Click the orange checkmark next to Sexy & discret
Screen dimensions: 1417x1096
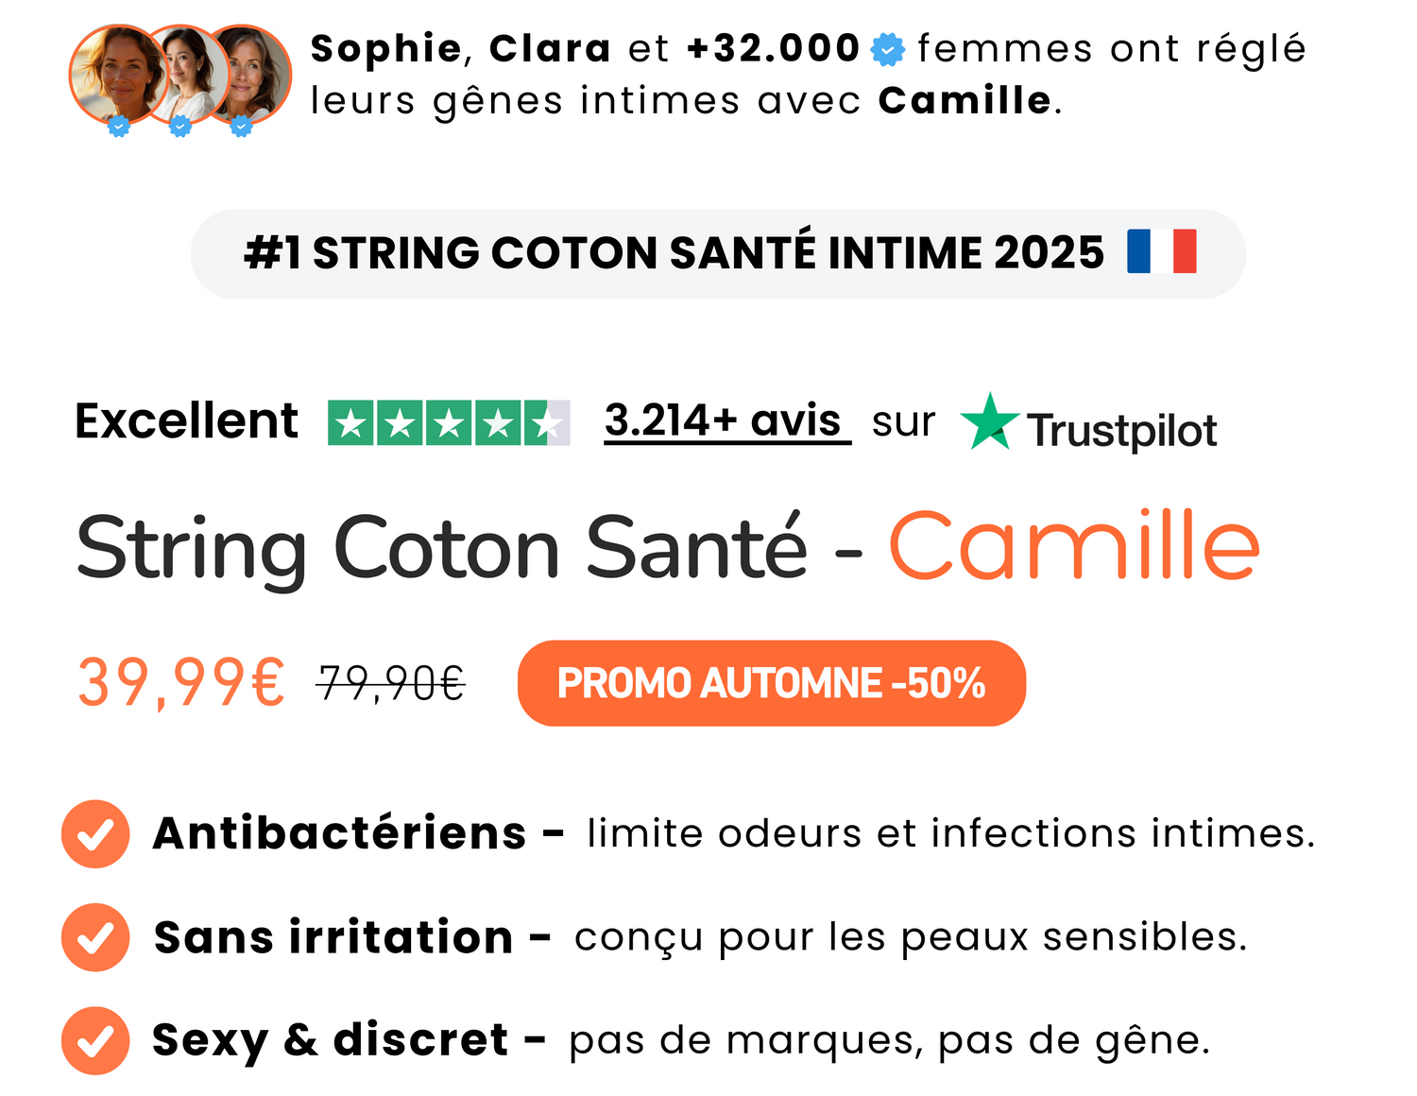coord(95,1040)
